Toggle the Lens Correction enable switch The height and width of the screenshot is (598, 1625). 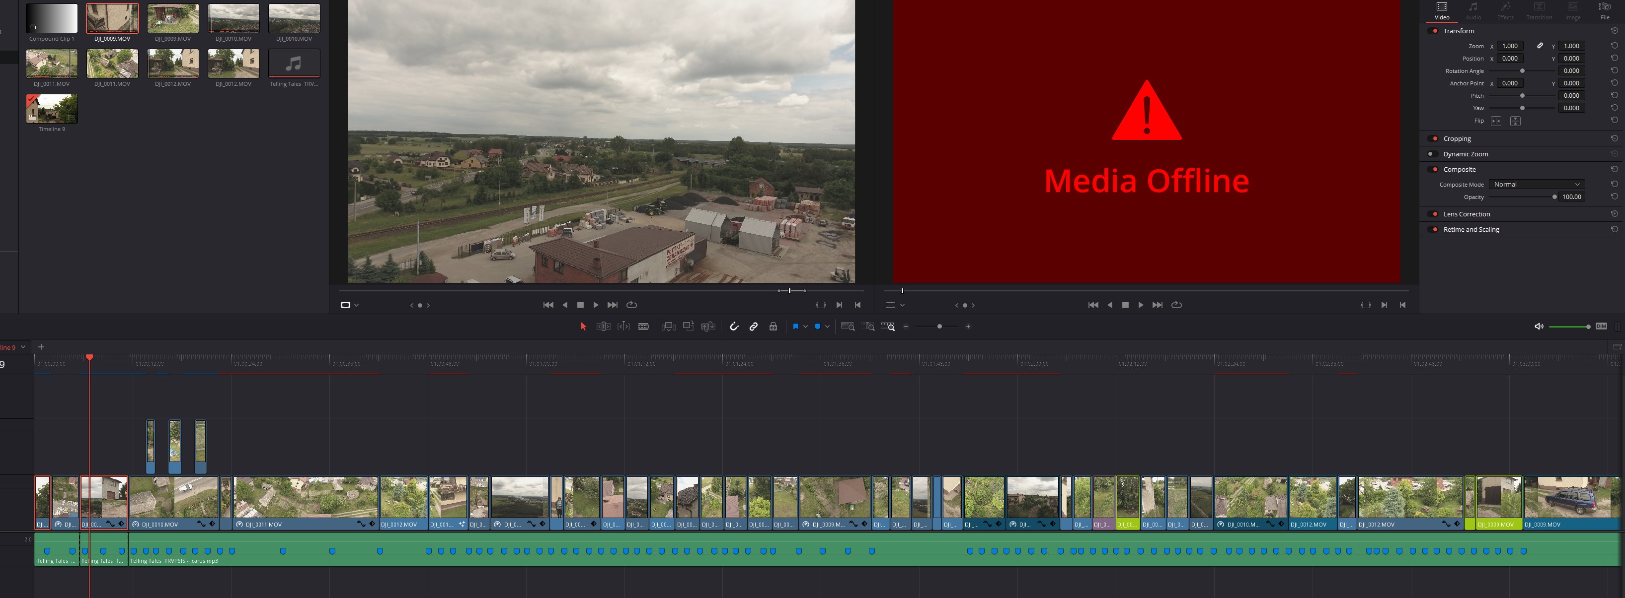pyautogui.click(x=1433, y=214)
